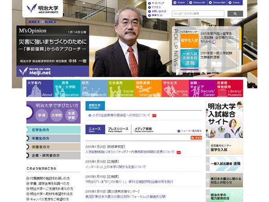Open 東日本大震災の風化を防ぐフォーラム news item

pyautogui.click(x=126, y=197)
